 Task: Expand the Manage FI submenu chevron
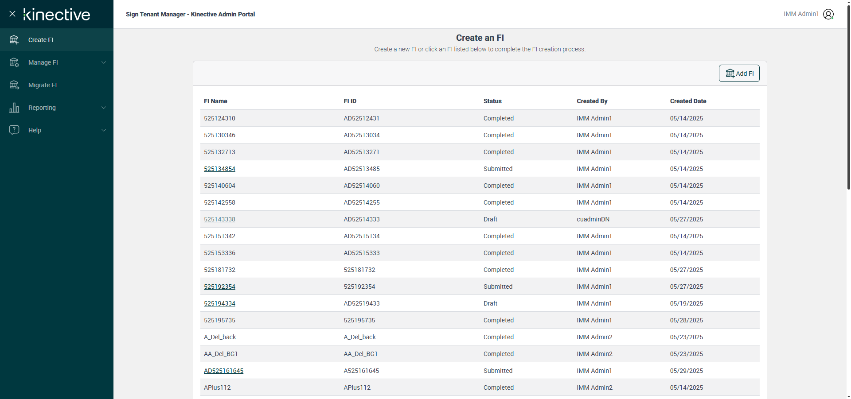coord(104,62)
